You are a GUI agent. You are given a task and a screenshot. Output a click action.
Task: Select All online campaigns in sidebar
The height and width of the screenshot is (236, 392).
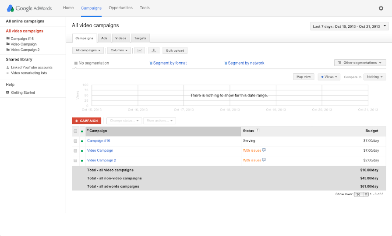coord(25,21)
